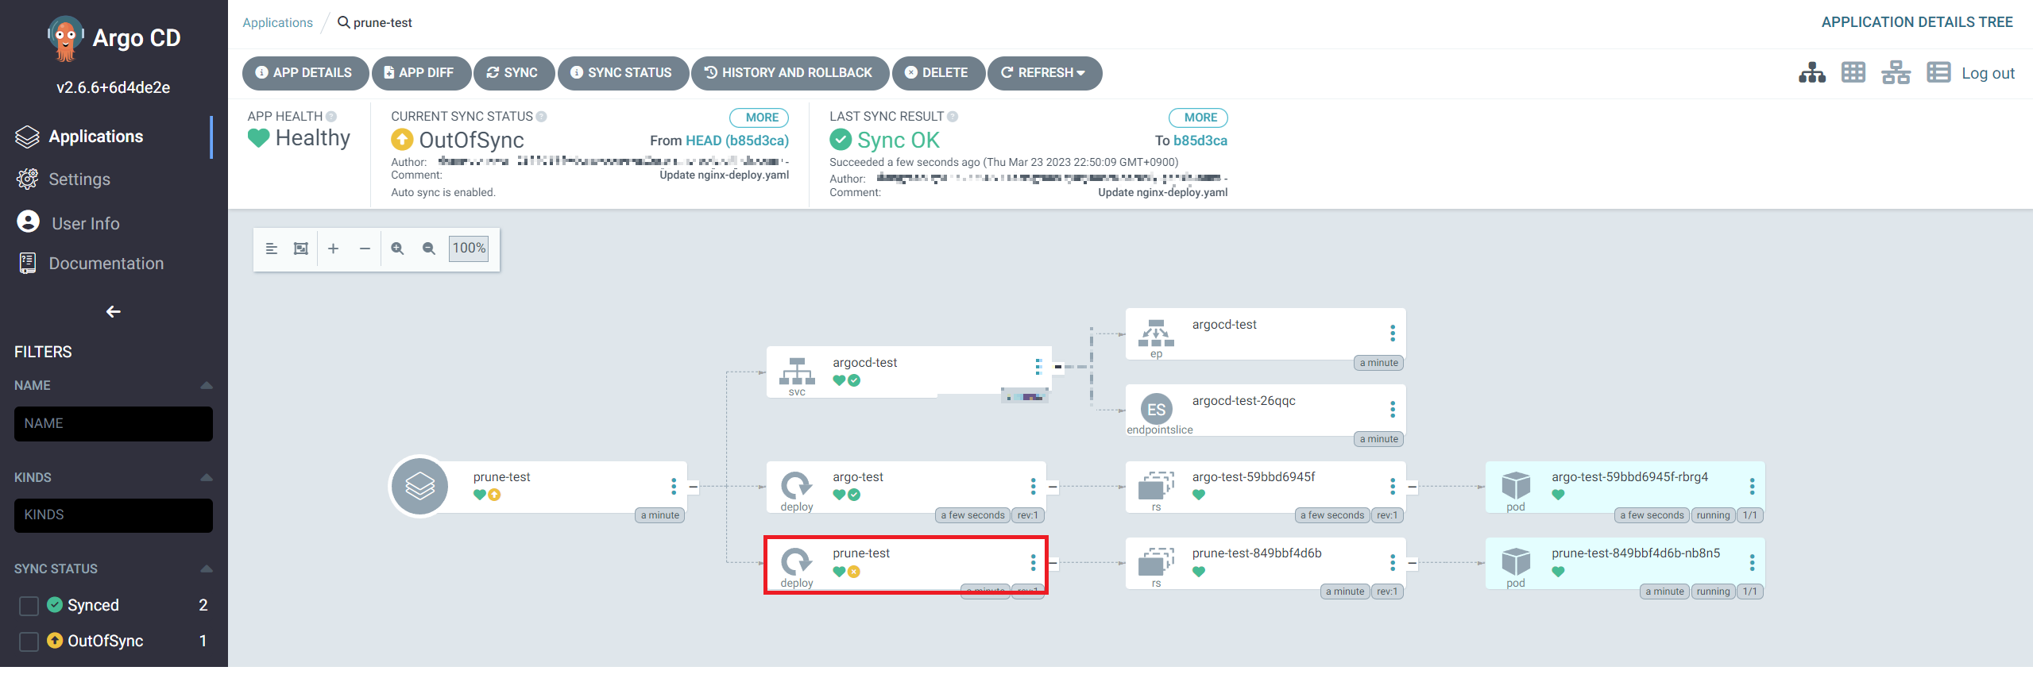Check the OutOfSync filter checkbox
This screenshot has width=2033, height=686.
[29, 642]
